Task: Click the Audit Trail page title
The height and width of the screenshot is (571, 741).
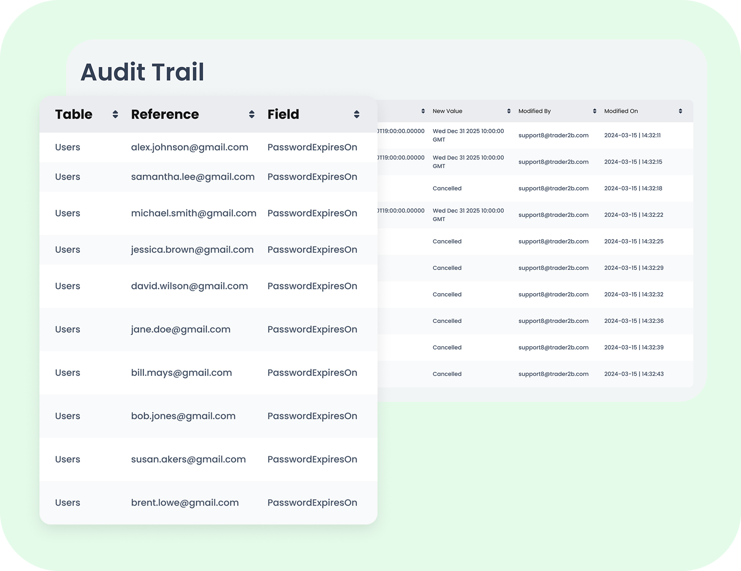Action: coord(142,72)
